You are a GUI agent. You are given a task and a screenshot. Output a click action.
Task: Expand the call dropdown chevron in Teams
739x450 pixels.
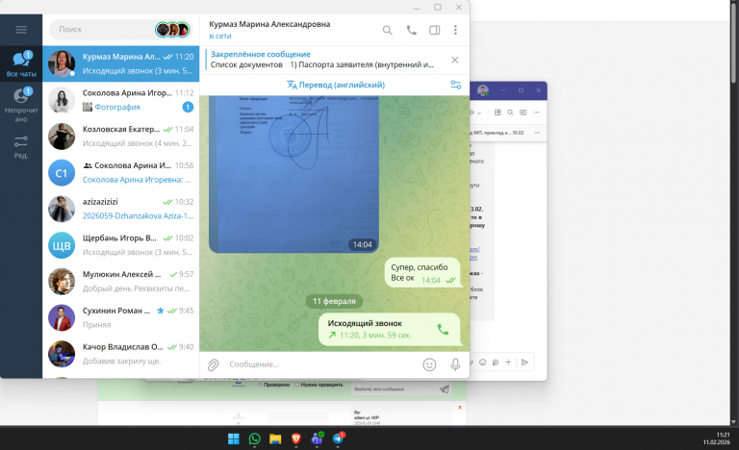[479, 113]
